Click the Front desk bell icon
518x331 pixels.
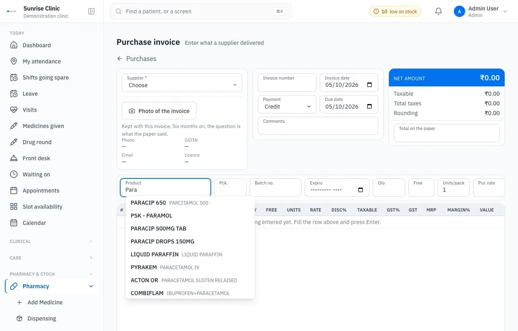(14, 158)
